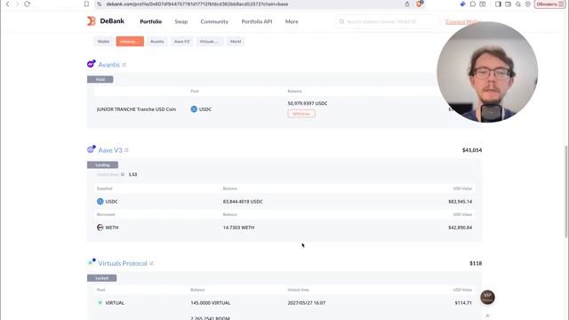Viewport: 569px width, 320px height.
Task: Click WETH icon in Borrowed row
Action: pos(100,228)
